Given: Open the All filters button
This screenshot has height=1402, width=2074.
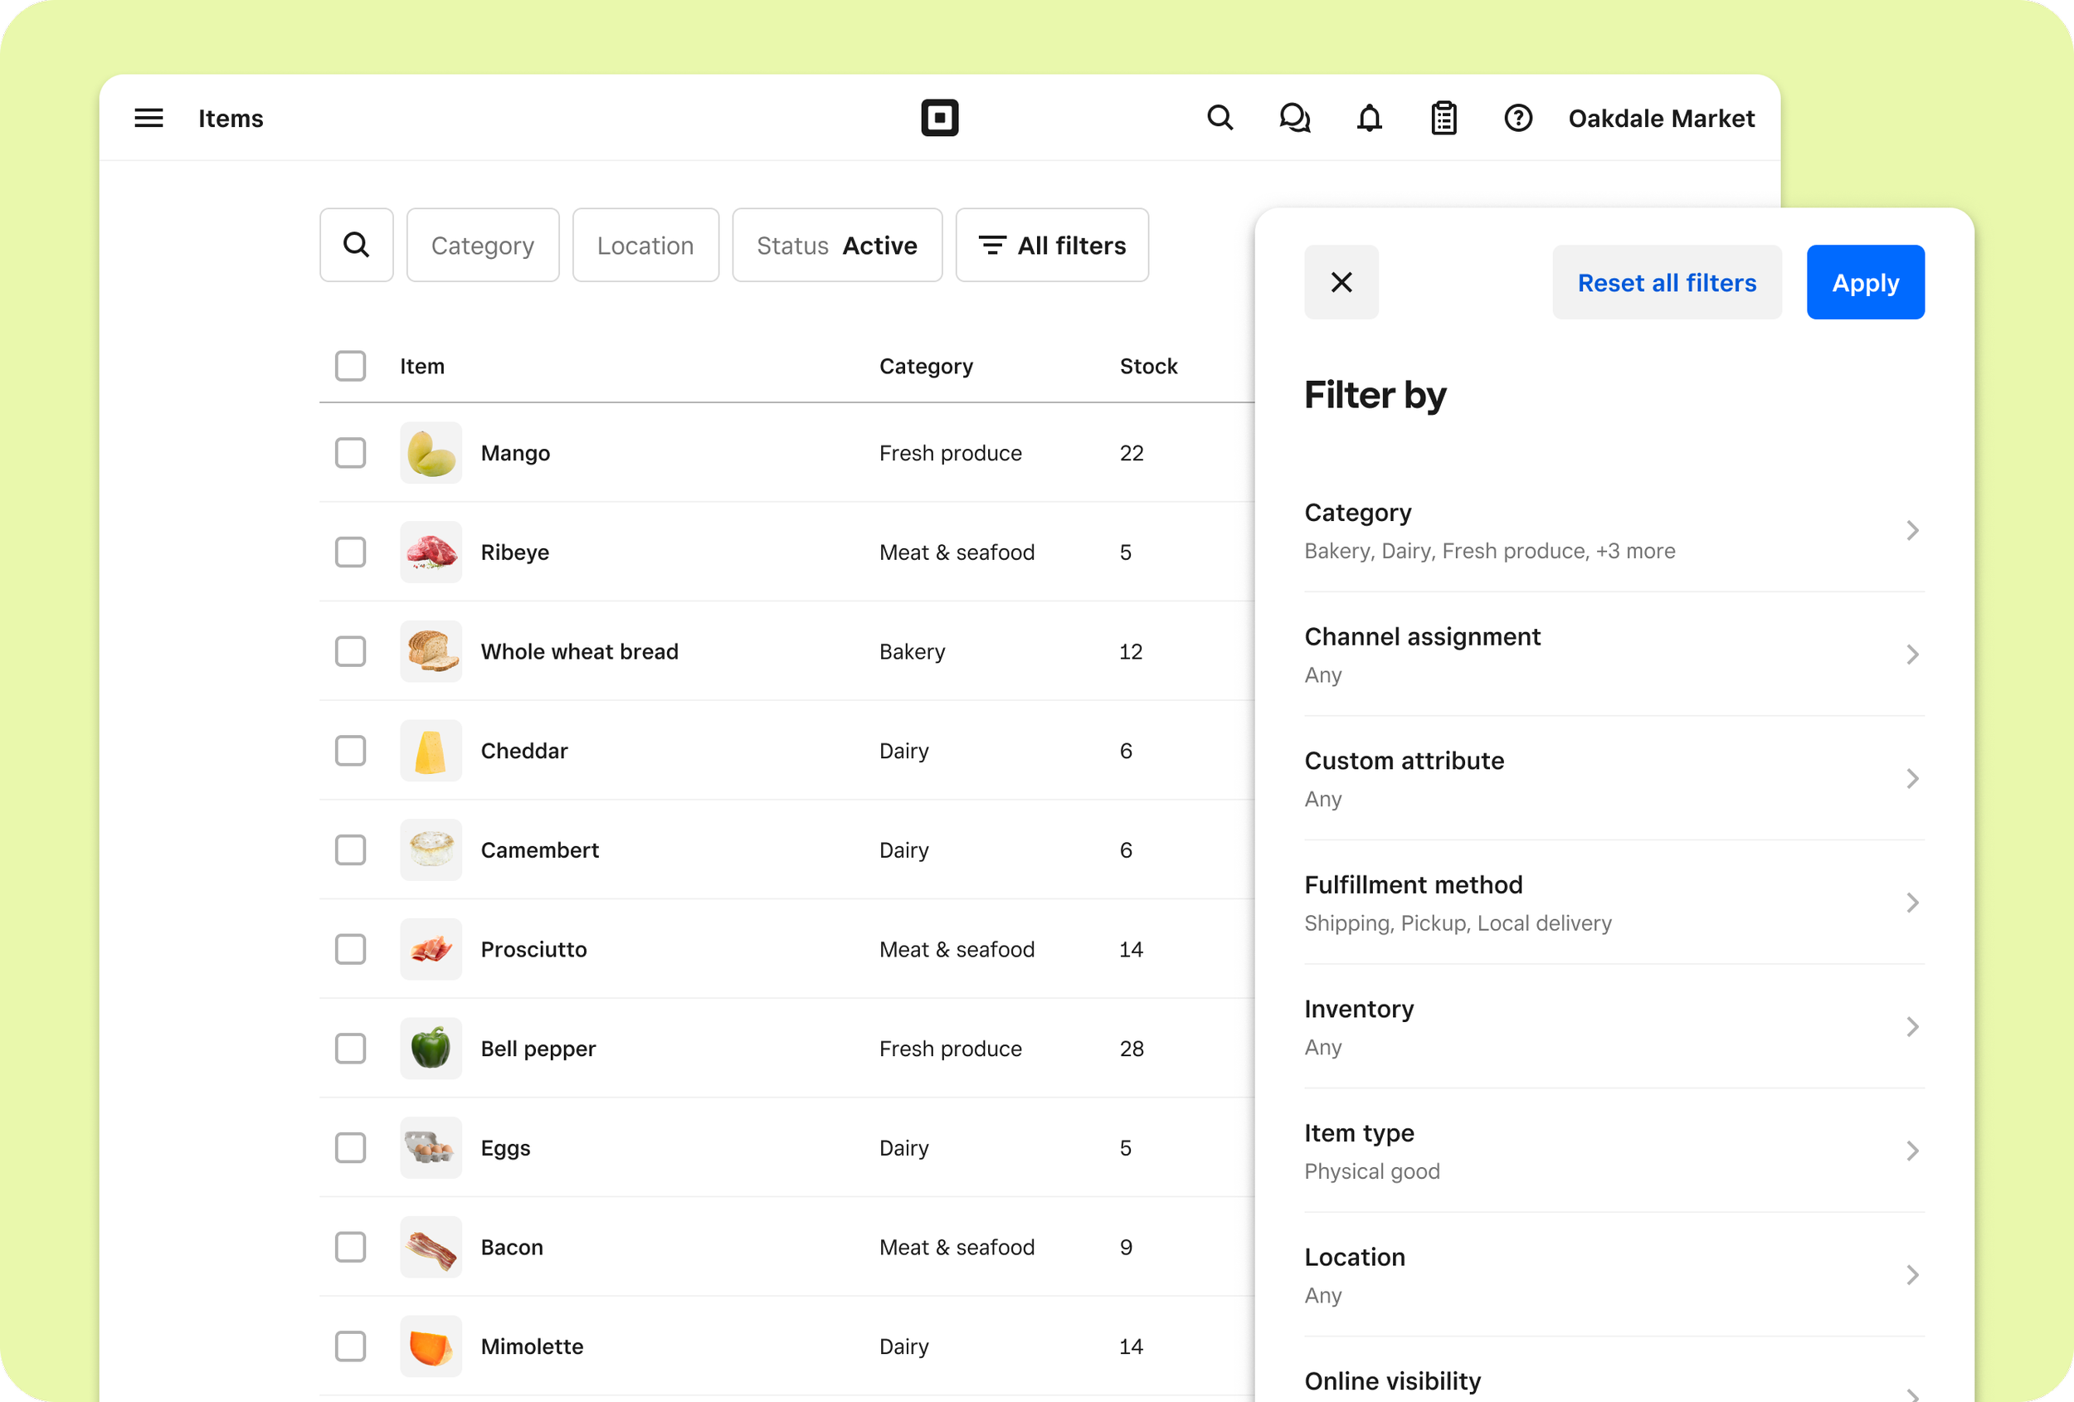Looking at the screenshot, I should coord(1051,245).
